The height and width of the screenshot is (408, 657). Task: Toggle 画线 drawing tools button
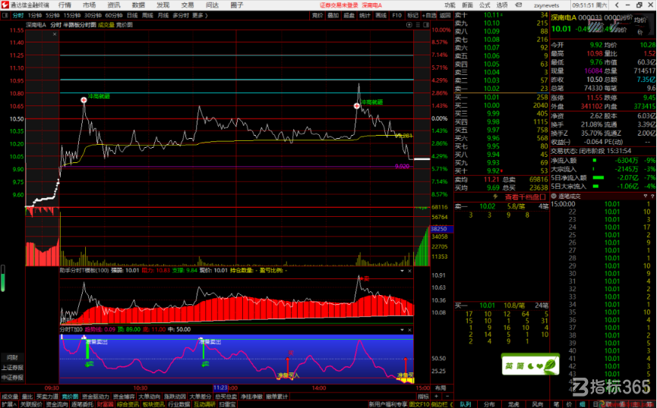(x=381, y=15)
